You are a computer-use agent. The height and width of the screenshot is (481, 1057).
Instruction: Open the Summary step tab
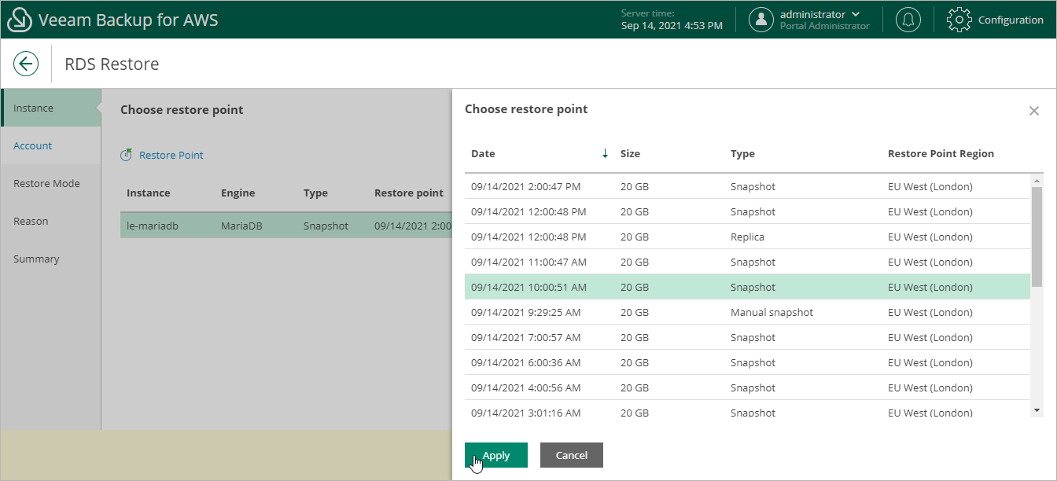click(x=51, y=259)
